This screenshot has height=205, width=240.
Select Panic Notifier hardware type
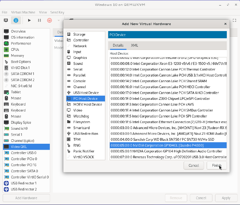(86, 151)
